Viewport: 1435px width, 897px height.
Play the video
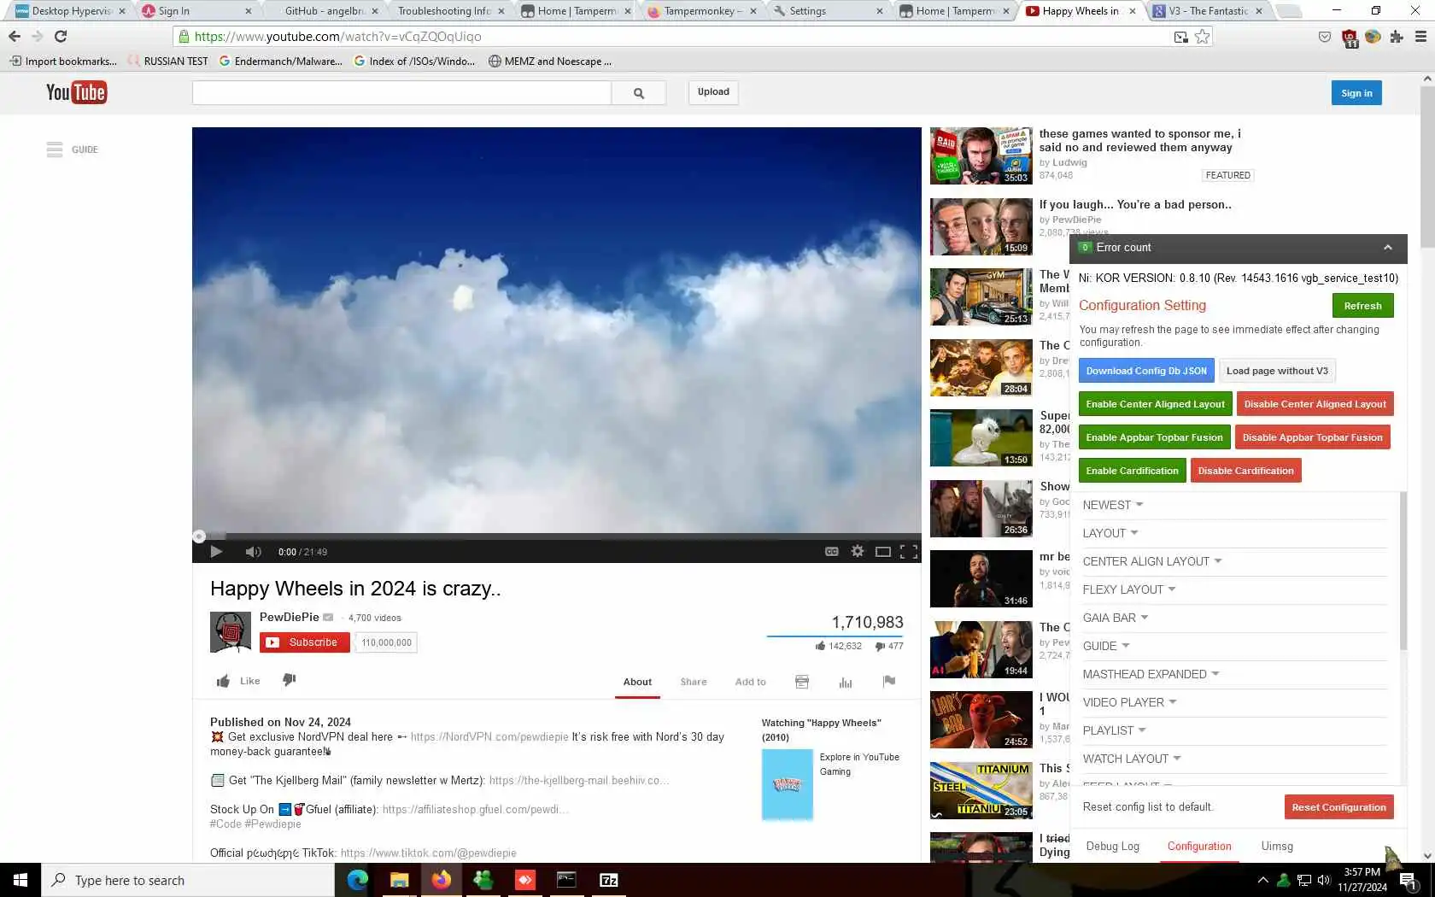(x=216, y=552)
